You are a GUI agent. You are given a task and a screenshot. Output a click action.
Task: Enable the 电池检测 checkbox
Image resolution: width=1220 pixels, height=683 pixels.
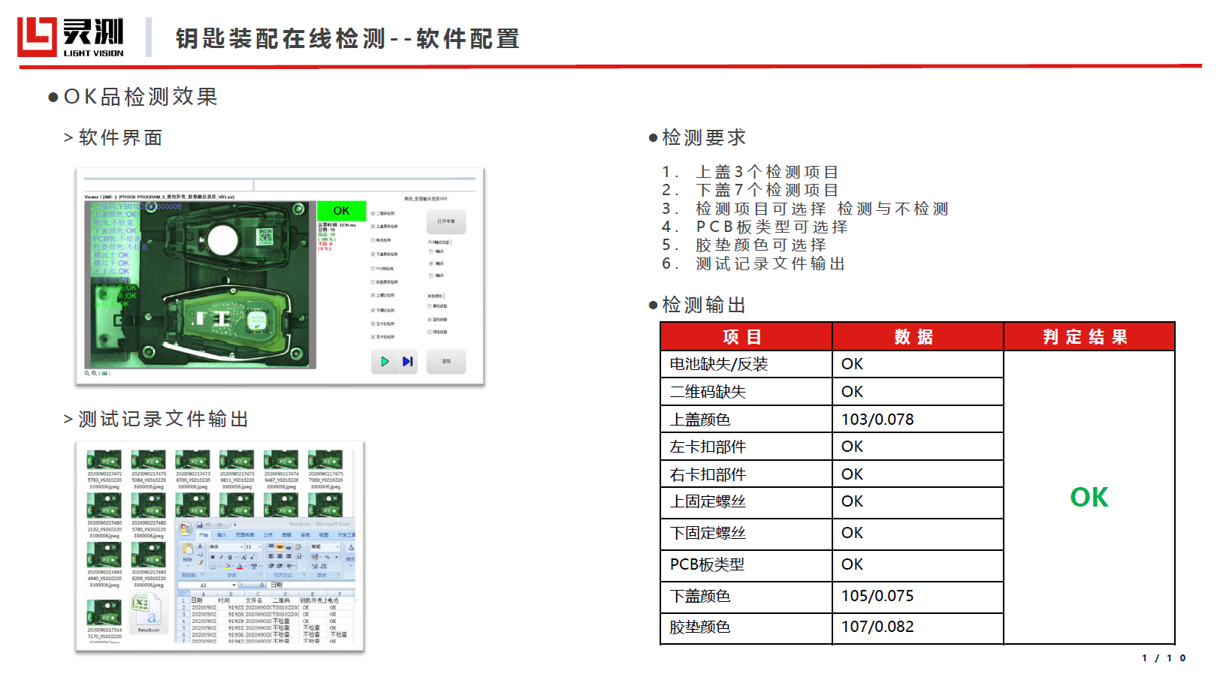point(373,241)
